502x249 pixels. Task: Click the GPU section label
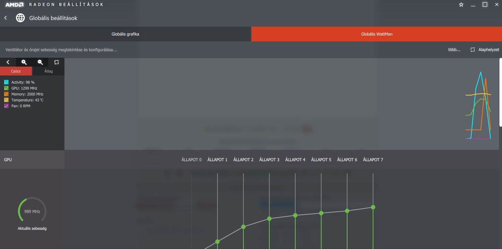click(8, 160)
